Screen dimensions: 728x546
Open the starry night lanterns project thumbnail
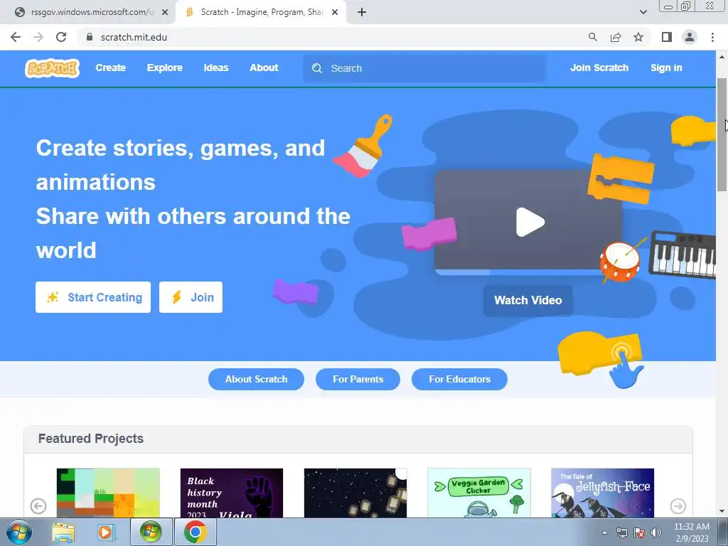[355, 493]
